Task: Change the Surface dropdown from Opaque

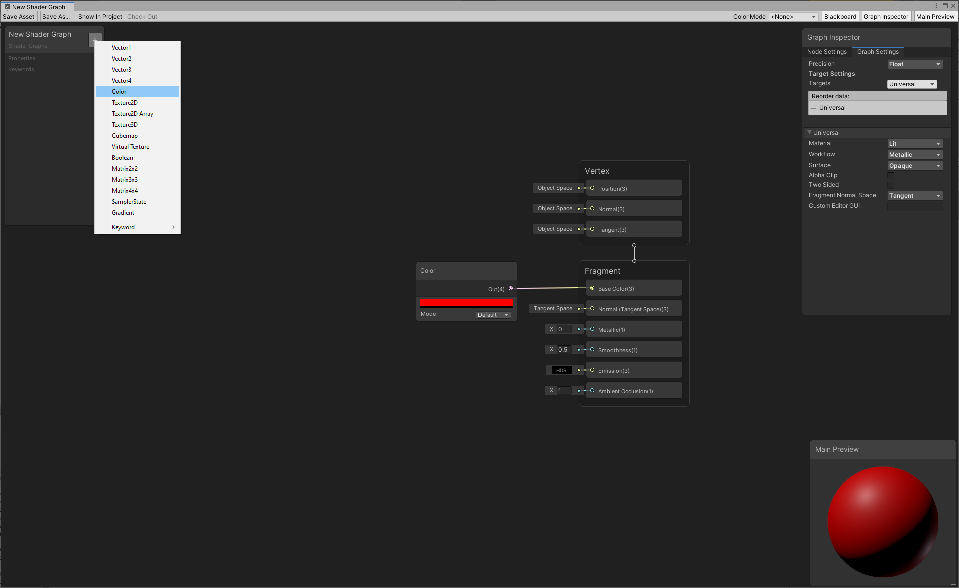Action: (x=914, y=165)
